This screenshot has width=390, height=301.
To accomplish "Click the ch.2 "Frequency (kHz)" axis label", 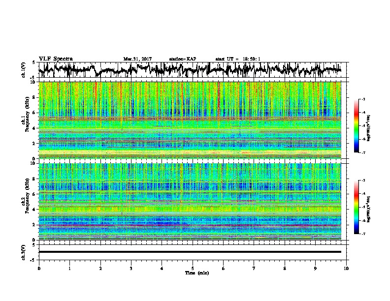I will pos(27,196).
